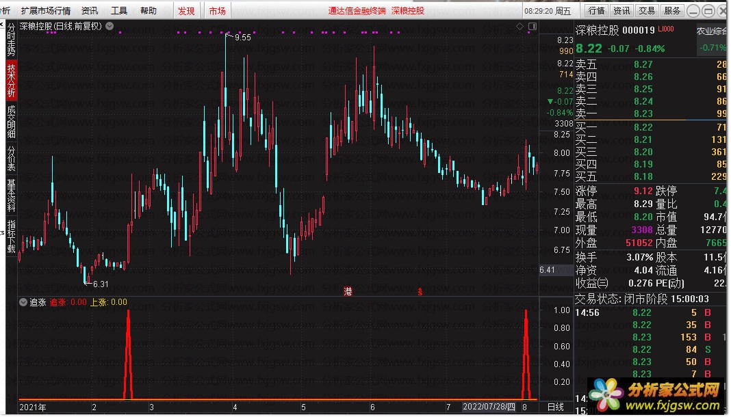Click the 资讯 button at top right
The width and height of the screenshot is (731, 417).
coord(621,10)
